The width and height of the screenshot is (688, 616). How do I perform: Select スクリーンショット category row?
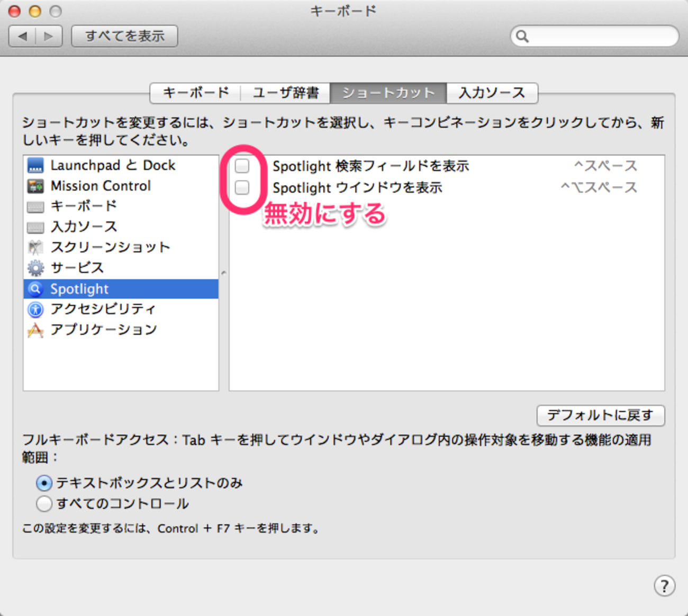121,248
